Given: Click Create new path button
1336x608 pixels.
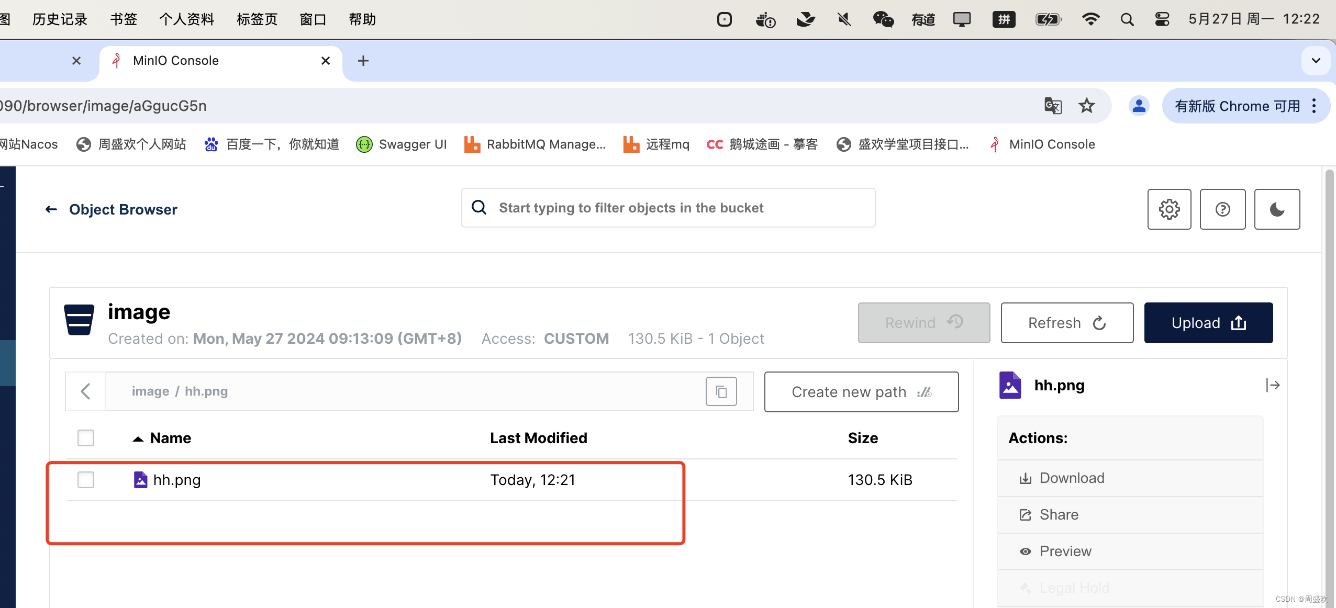Looking at the screenshot, I should 861,392.
